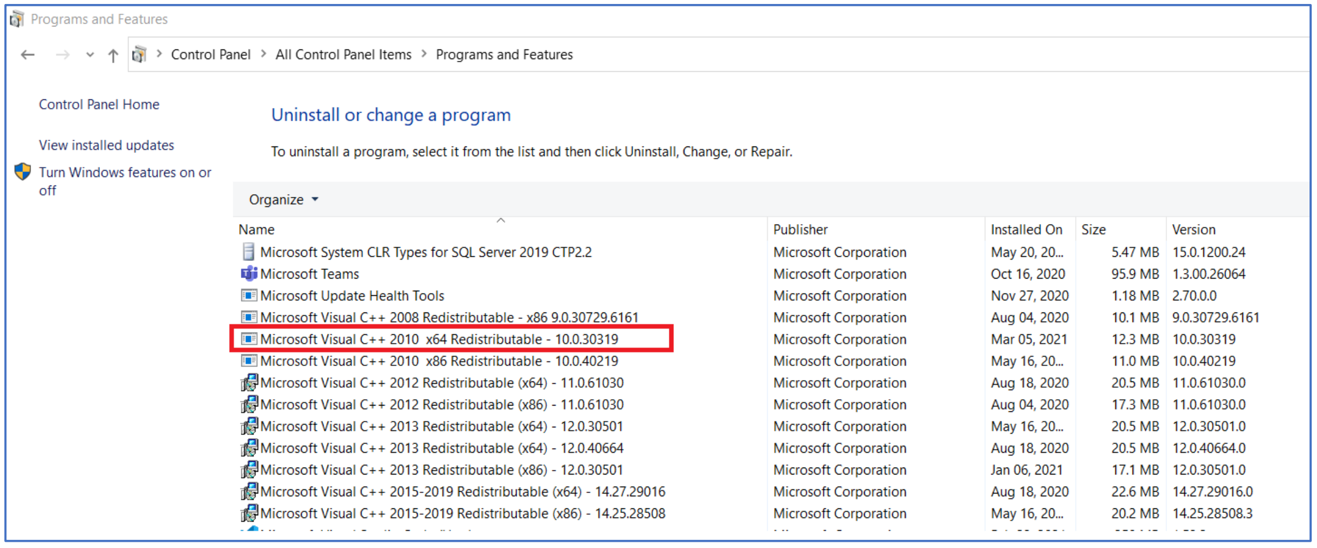This screenshot has width=1317, height=548.
Task: Click the shield icon beside Windows features
Action: click(x=23, y=172)
